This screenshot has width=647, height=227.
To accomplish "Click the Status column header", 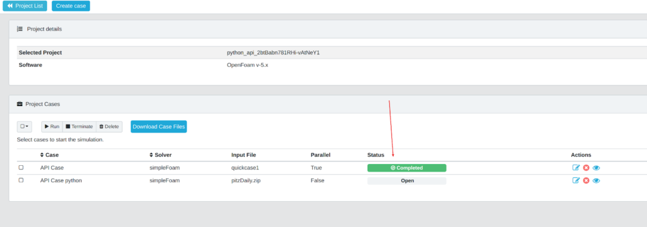I will tap(376, 155).
